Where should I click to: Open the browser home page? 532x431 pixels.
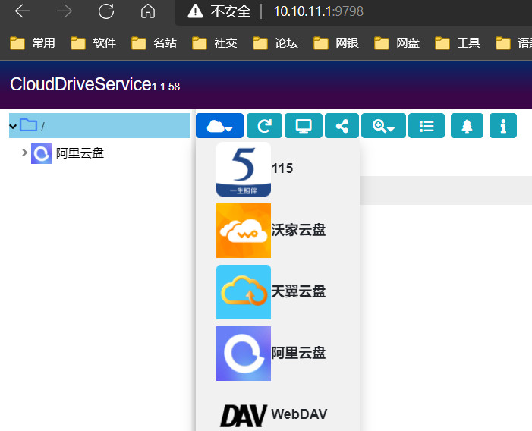(x=148, y=11)
